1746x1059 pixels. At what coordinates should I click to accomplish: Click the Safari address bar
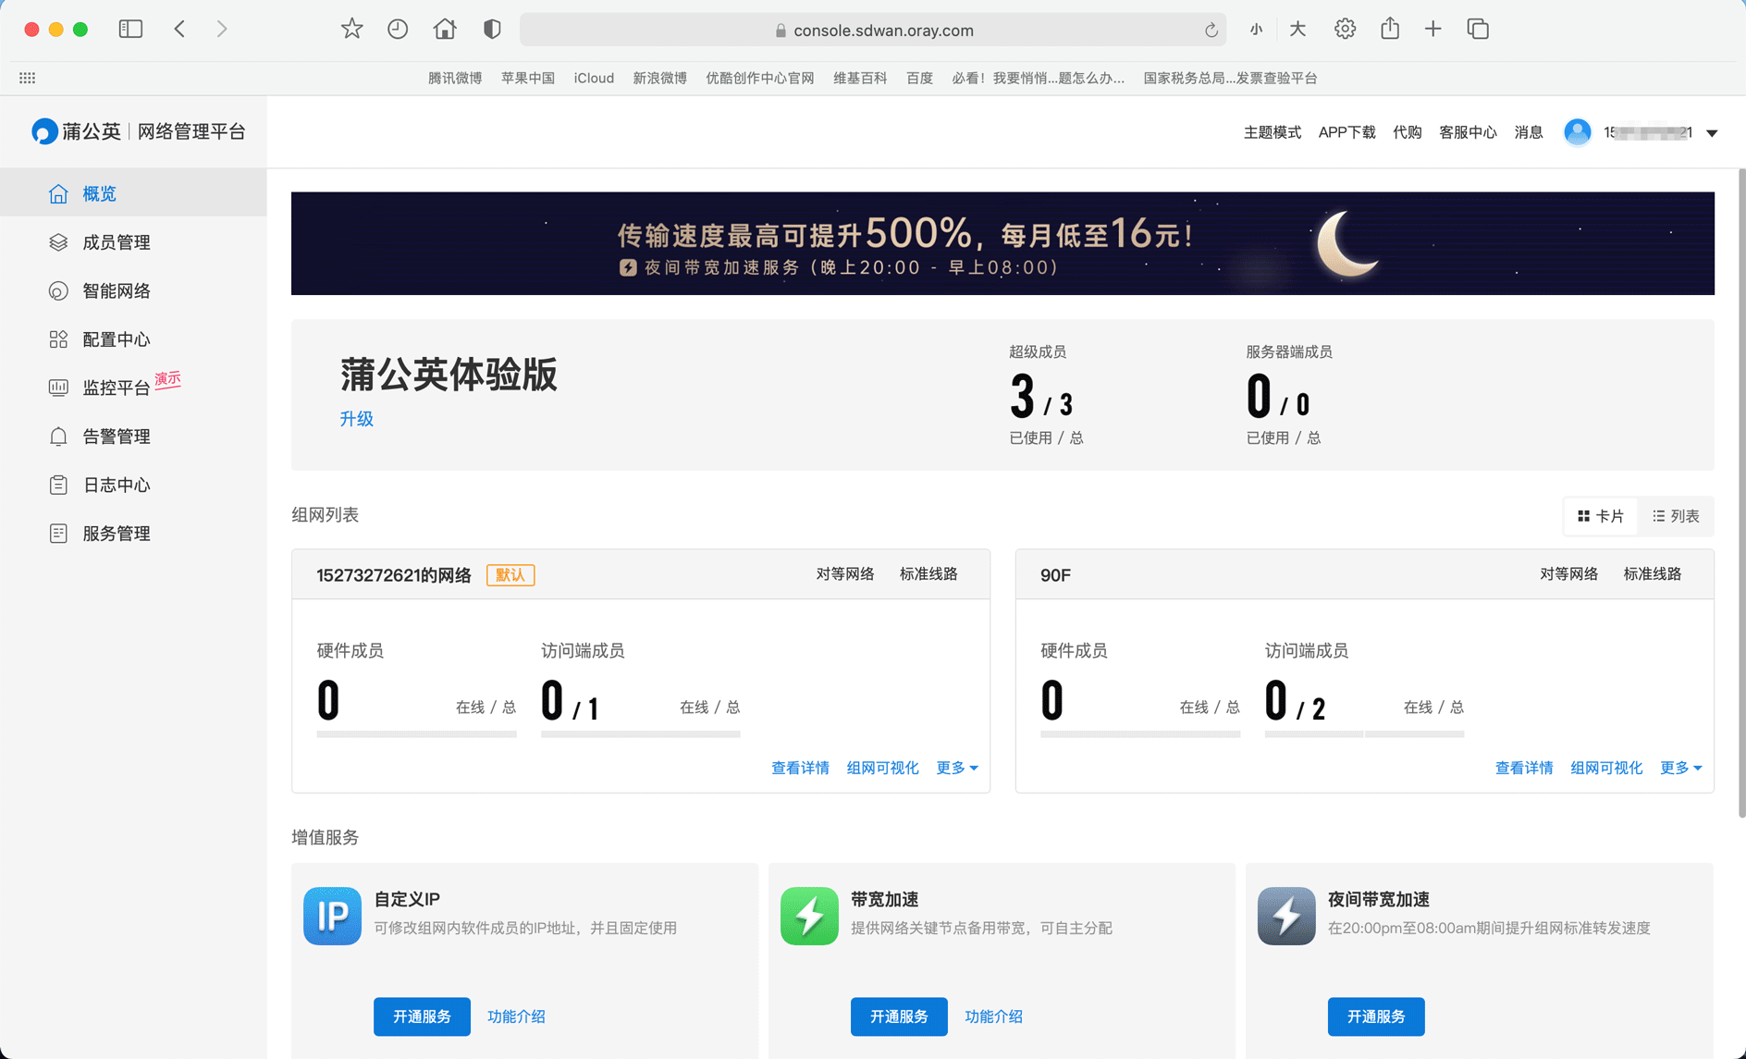(x=873, y=31)
